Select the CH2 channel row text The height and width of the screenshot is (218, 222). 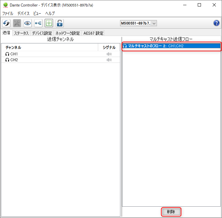point(14,60)
